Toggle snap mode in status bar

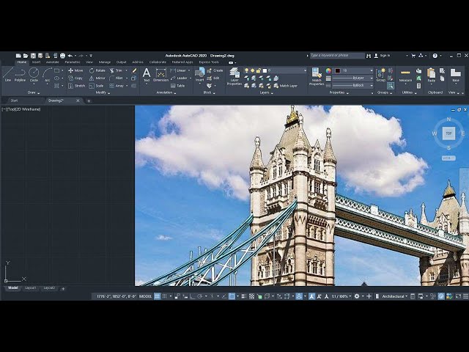[164, 296]
